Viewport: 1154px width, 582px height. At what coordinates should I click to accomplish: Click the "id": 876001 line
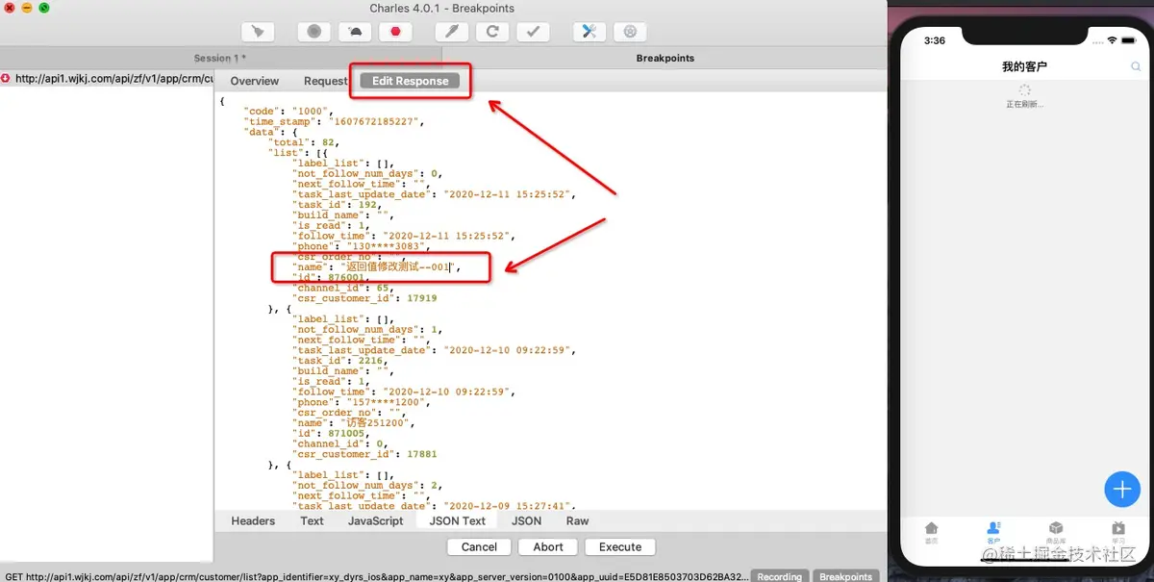pos(329,277)
